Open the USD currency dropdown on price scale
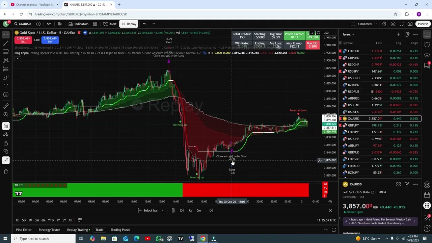The width and height of the screenshot is (432, 243). 330,33
